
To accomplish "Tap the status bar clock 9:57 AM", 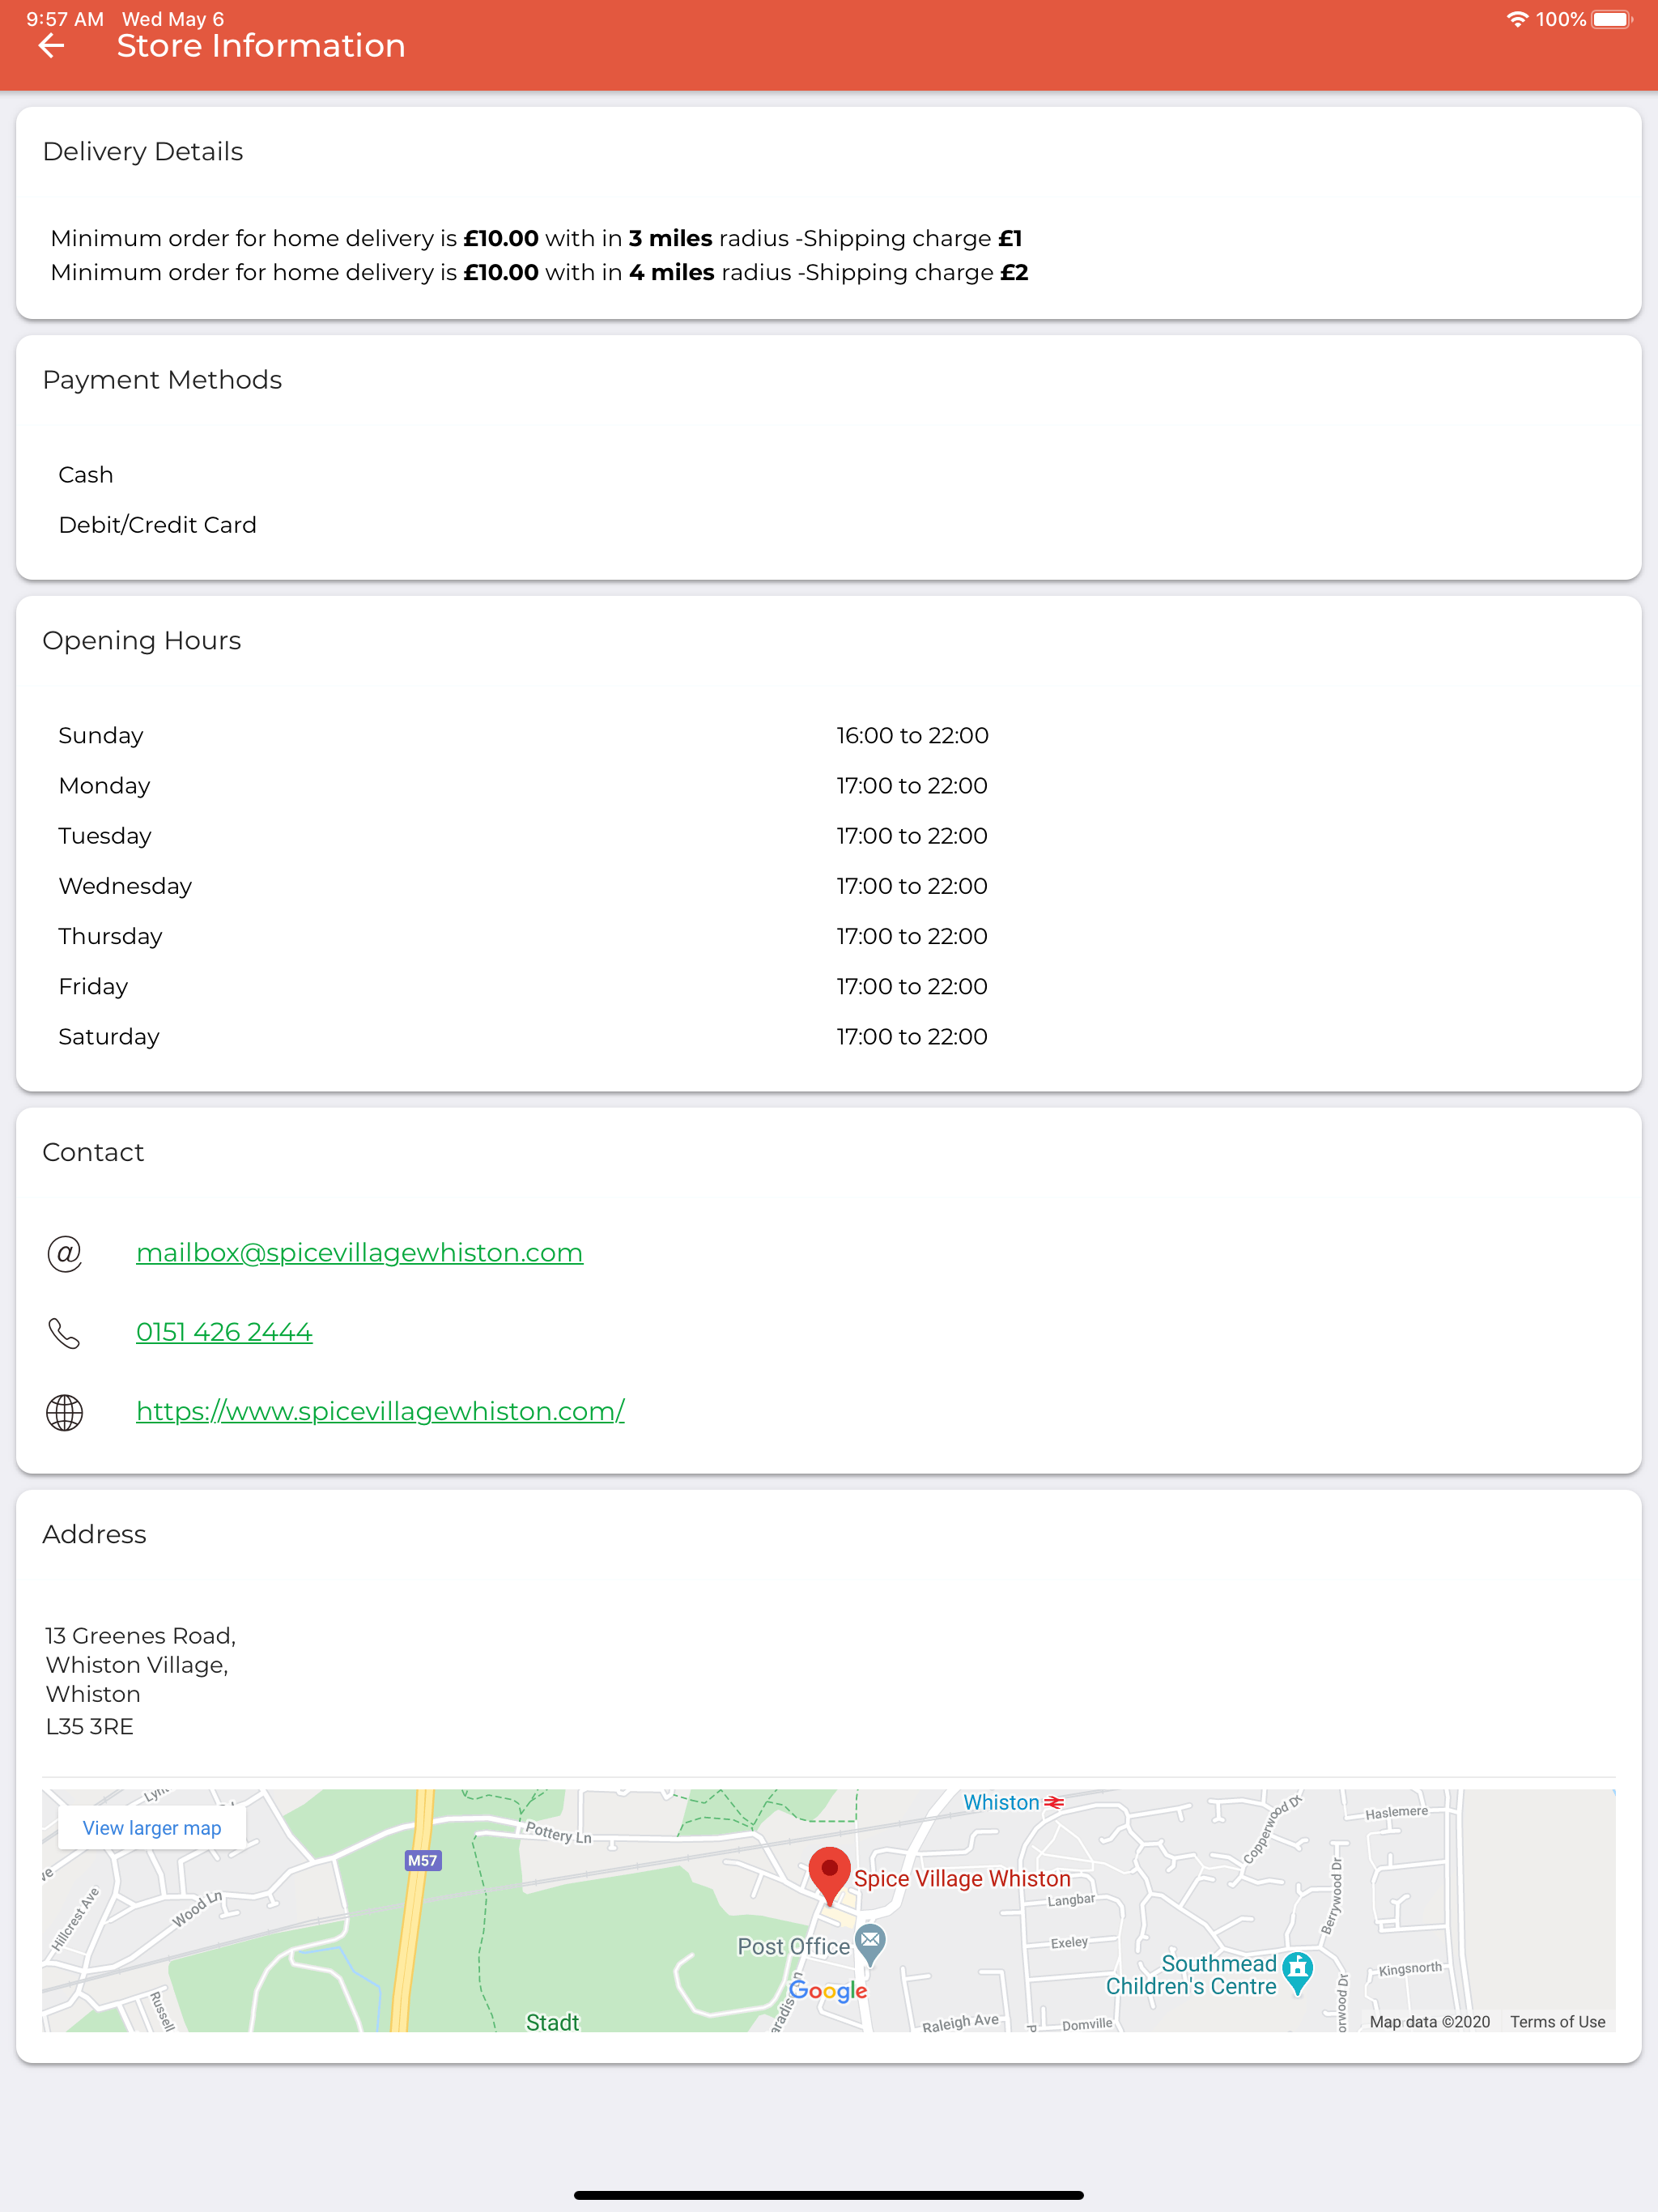I will (65, 19).
